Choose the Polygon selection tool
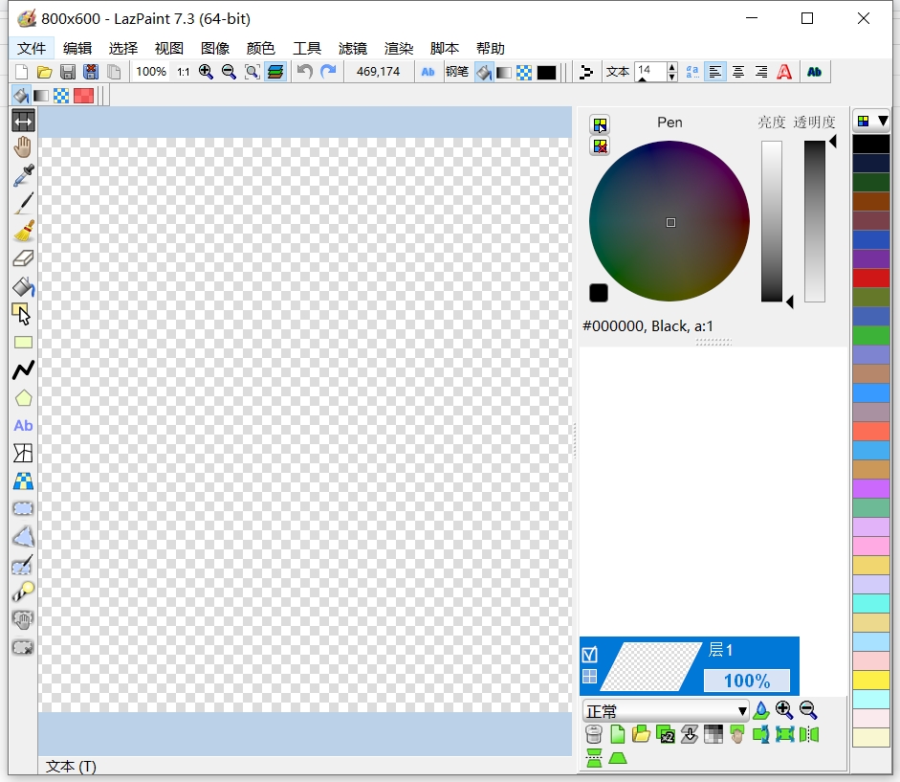This screenshot has height=782, width=900. pyautogui.click(x=23, y=537)
